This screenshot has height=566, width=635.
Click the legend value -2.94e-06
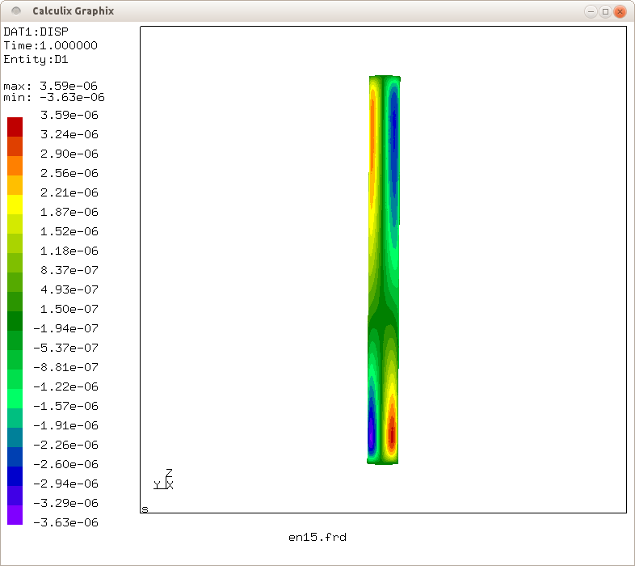pos(66,484)
